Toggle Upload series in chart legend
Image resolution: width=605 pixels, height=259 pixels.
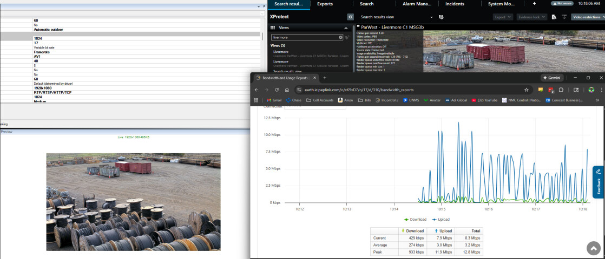pyautogui.click(x=440, y=219)
